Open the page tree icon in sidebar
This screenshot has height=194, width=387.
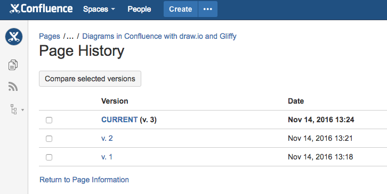point(14,109)
